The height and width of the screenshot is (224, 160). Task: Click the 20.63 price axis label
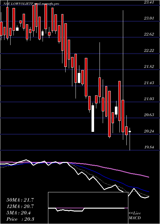[x=149, y=115]
